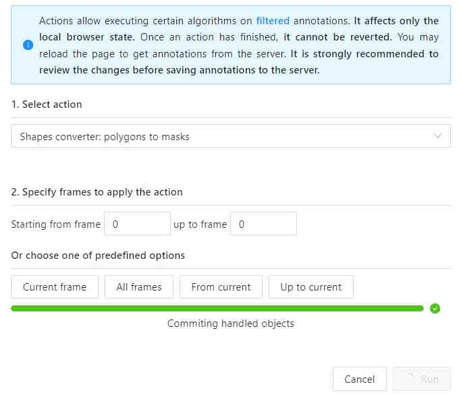
Task: Open the "Shapes converter: polygons to masks" action selector
Action: [x=223, y=137]
